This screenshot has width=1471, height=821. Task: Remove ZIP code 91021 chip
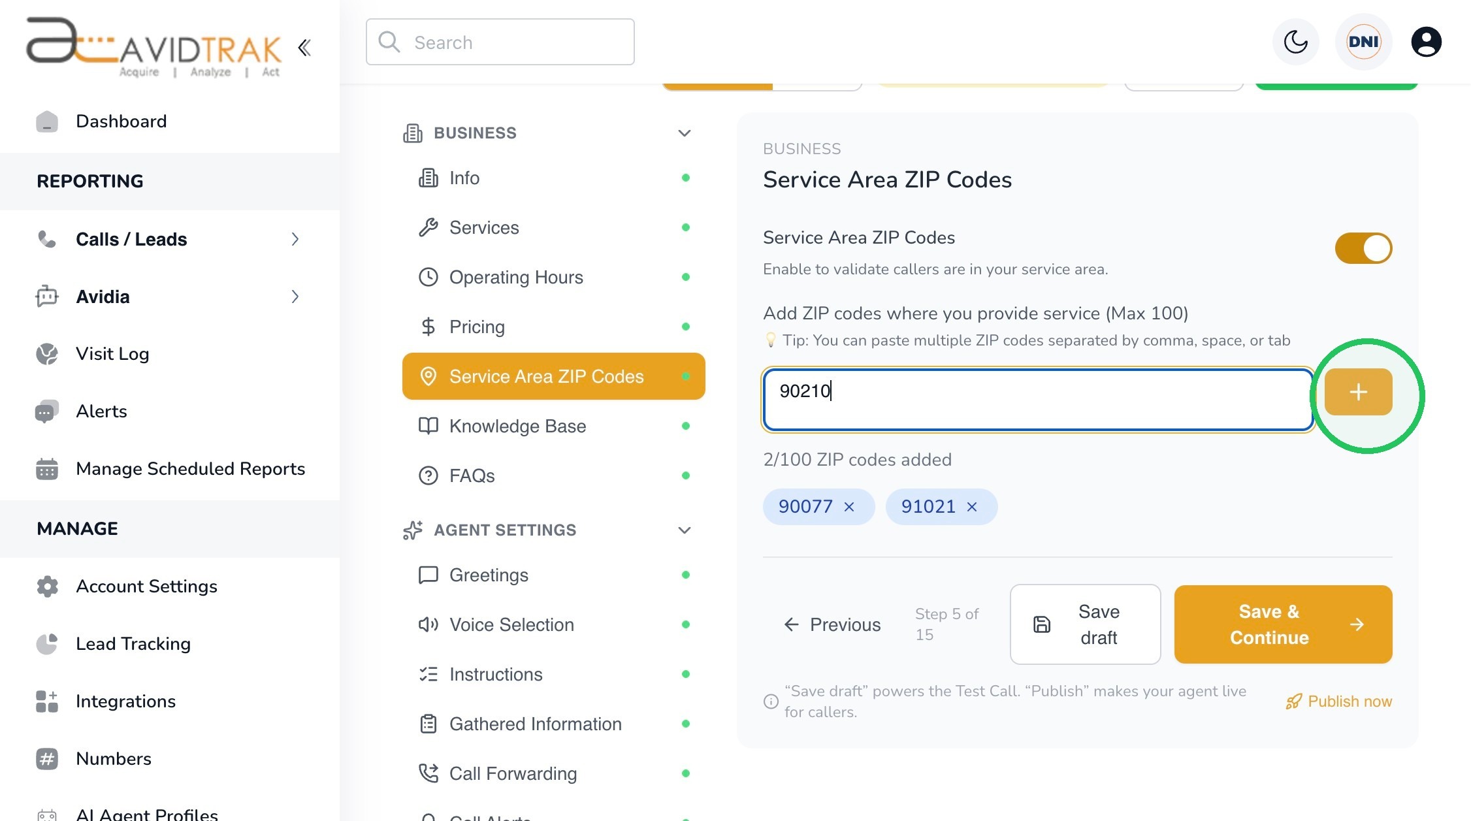(x=972, y=507)
